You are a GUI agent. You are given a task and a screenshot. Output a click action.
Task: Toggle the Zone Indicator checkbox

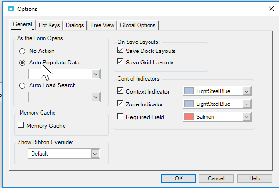click(120, 103)
